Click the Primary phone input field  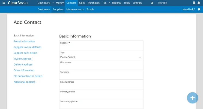coord(101,94)
